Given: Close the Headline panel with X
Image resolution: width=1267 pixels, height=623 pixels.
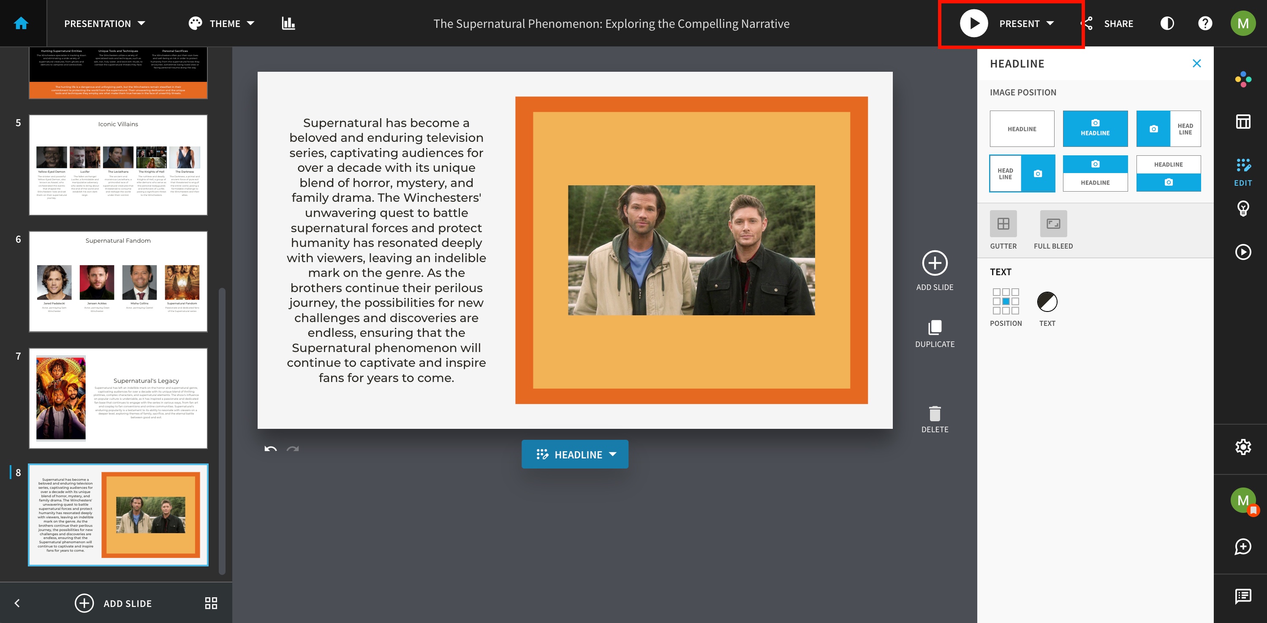Looking at the screenshot, I should click(x=1196, y=63).
